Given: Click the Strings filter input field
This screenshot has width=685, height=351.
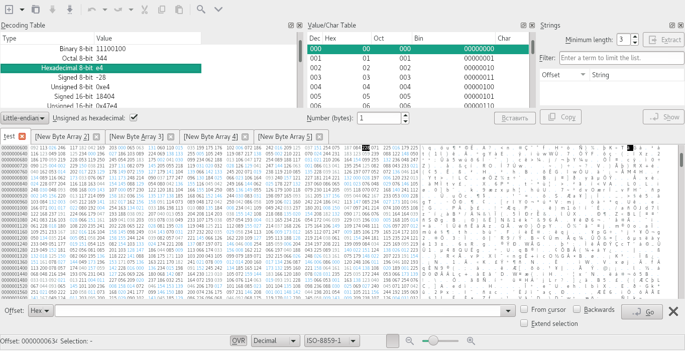Looking at the screenshot, I should click(622, 58).
